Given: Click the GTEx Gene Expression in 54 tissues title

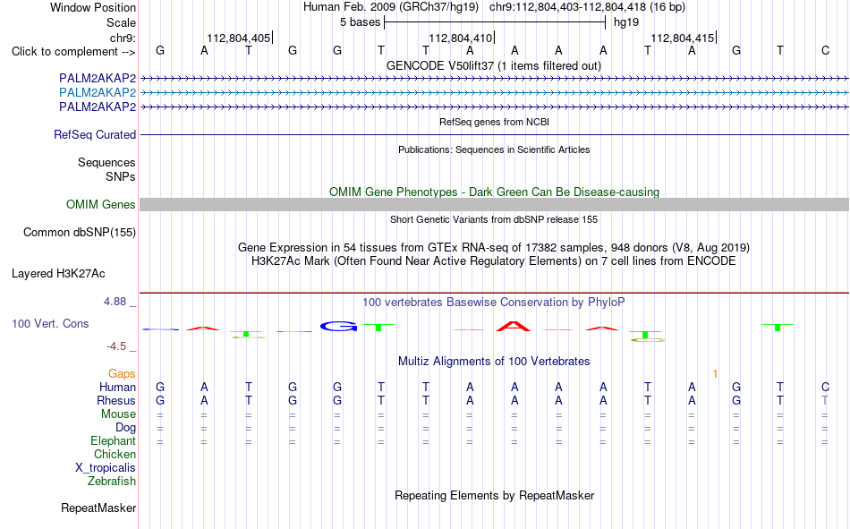Looking at the screenshot, I should pos(494,248).
